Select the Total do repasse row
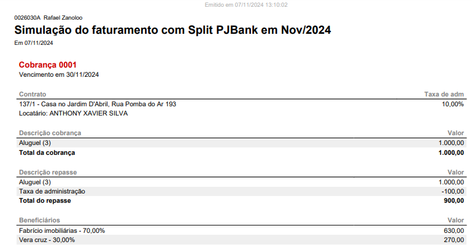 click(241, 201)
